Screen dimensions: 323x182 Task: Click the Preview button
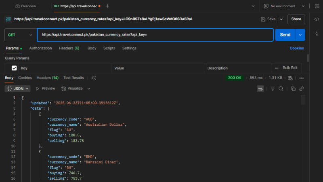tap(45, 89)
